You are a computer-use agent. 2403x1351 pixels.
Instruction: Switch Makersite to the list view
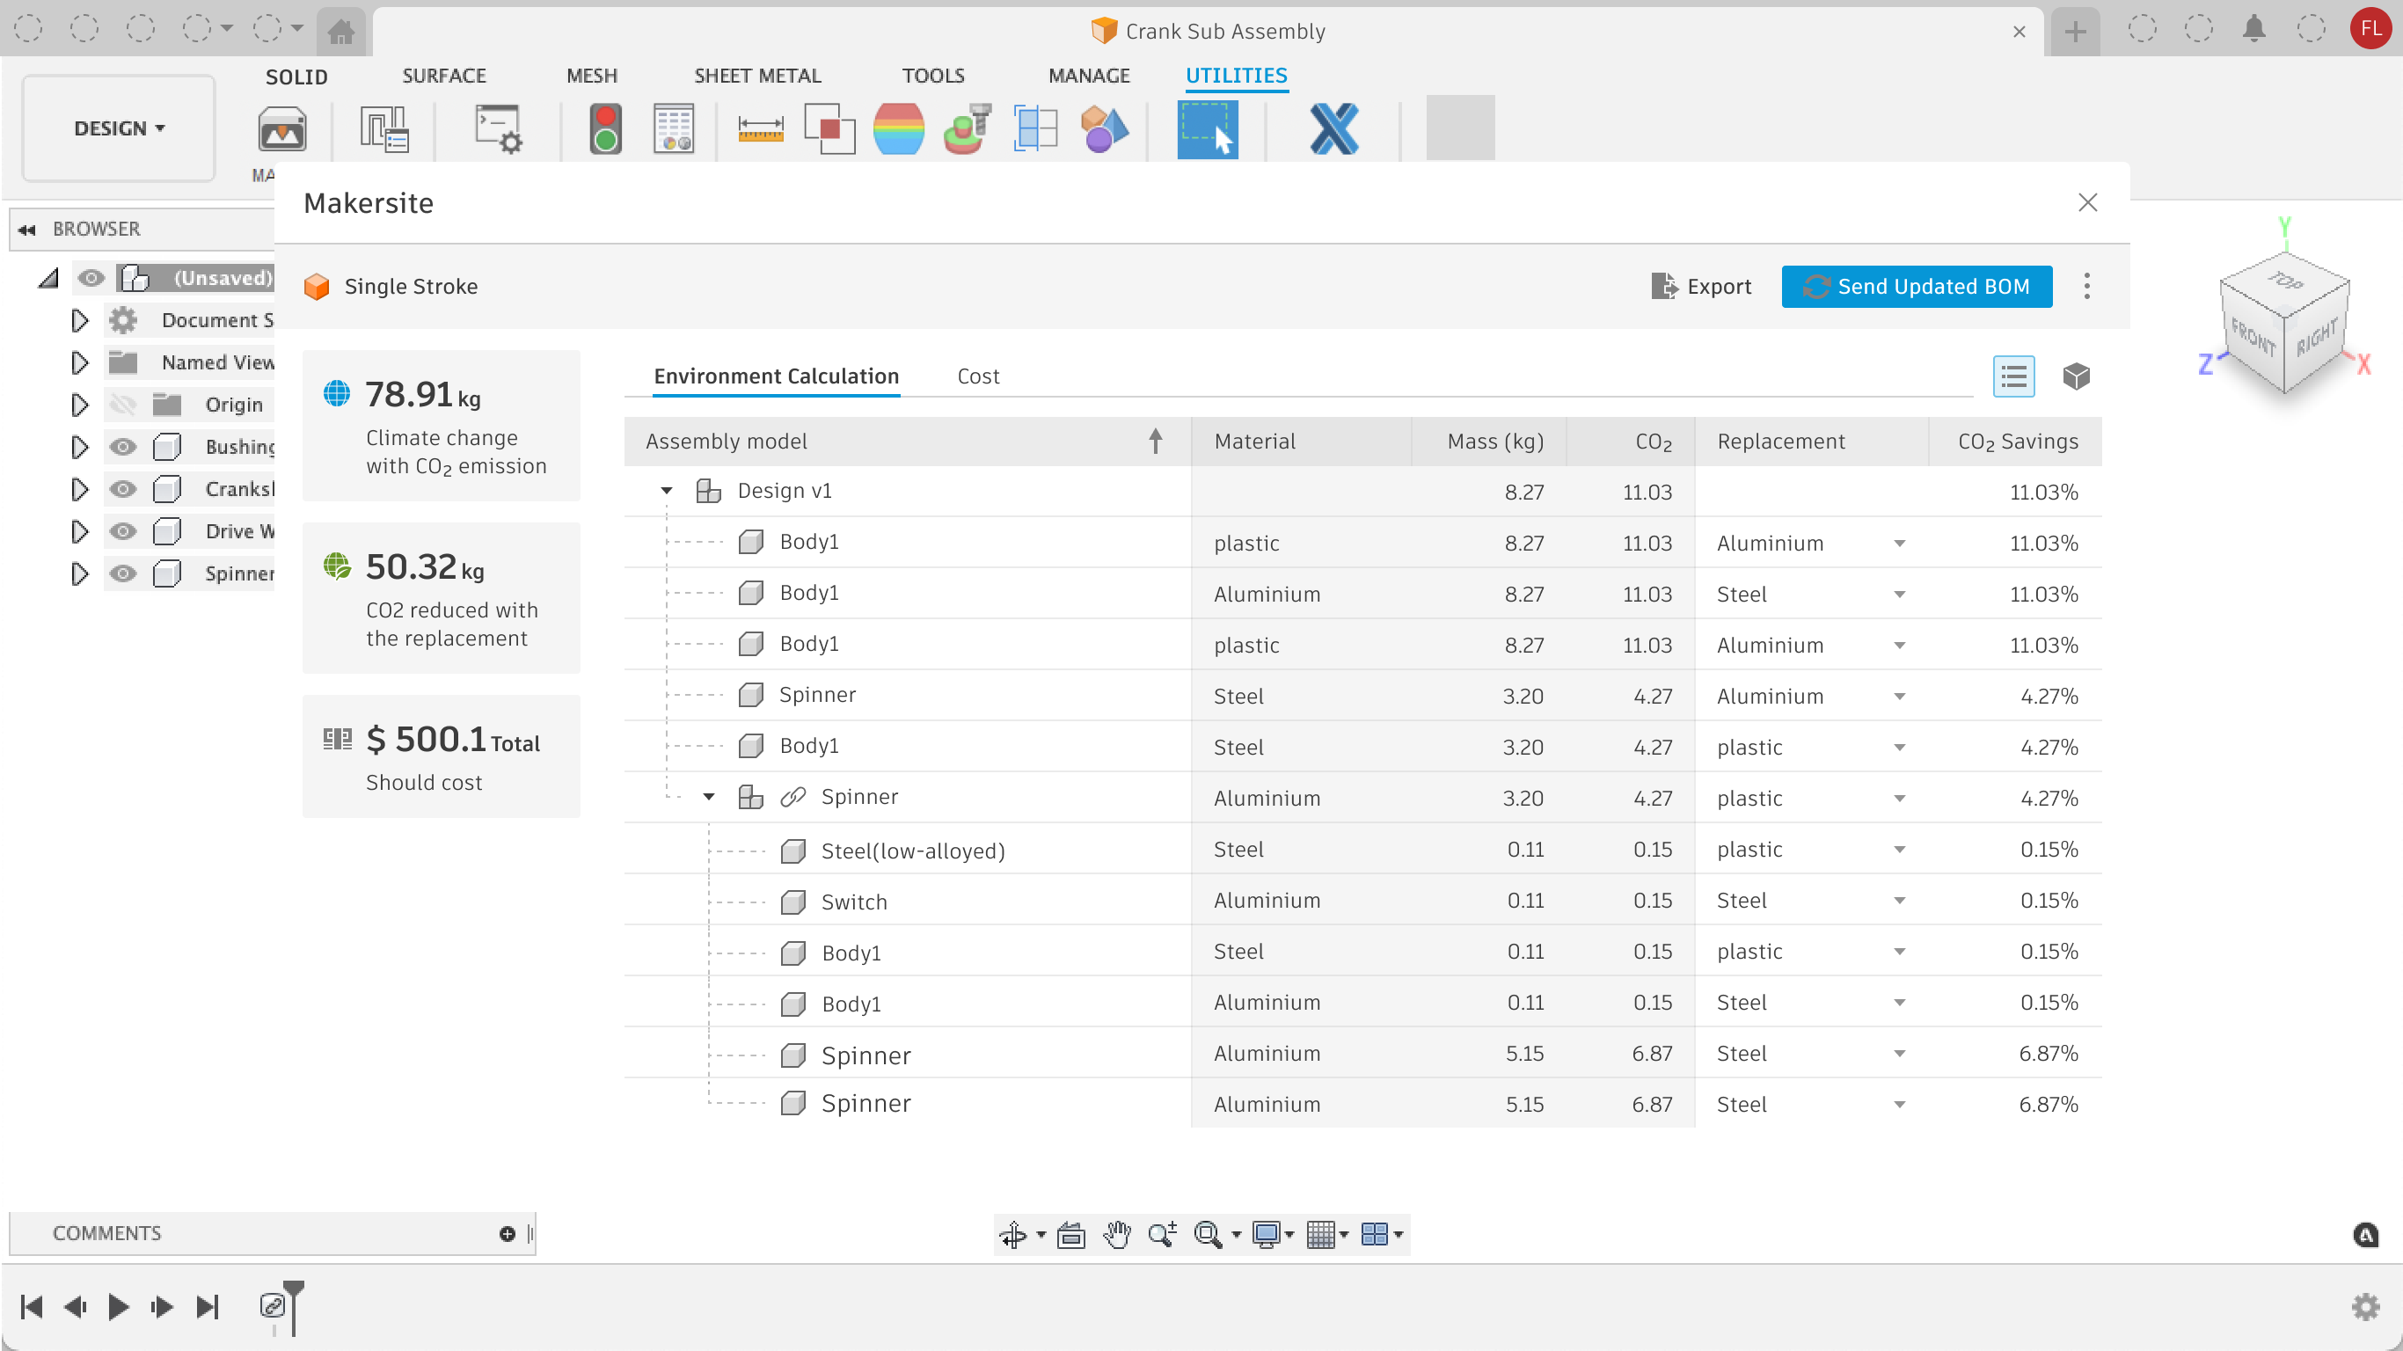pos(2013,376)
